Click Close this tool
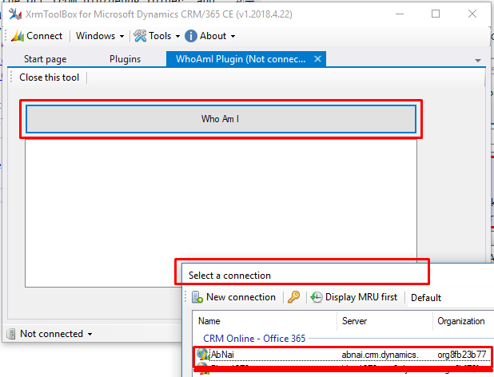 pyautogui.click(x=49, y=77)
